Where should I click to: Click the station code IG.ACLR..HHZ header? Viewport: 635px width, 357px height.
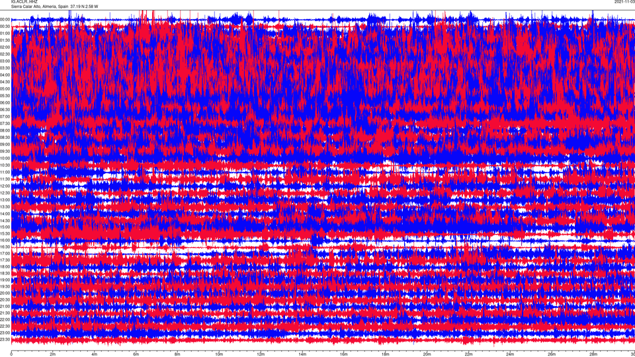click(x=24, y=1)
